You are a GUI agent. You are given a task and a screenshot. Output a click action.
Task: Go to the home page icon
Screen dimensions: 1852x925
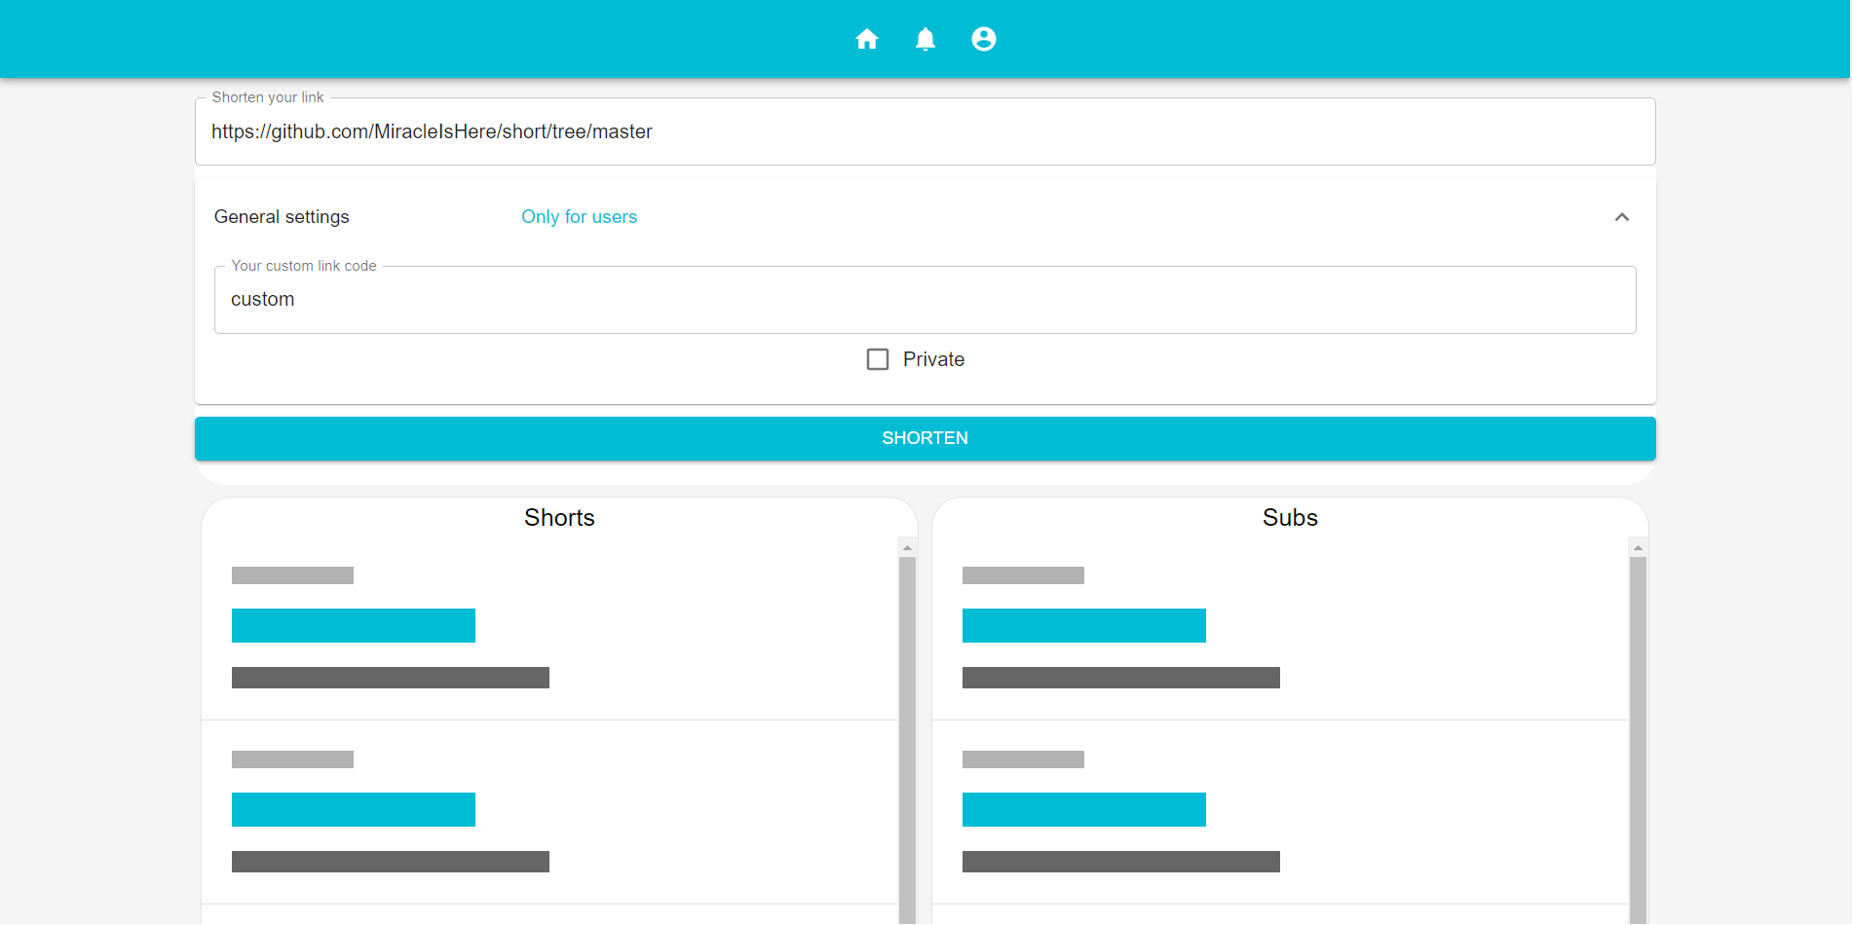(866, 39)
